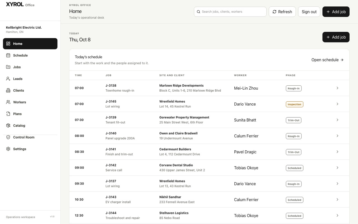Click Add job in top header
The image size is (358, 224).
pyautogui.click(x=336, y=12)
